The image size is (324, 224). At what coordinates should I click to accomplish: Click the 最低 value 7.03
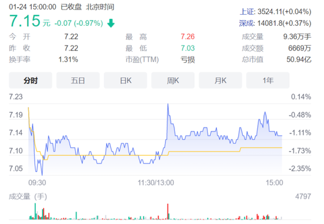[187, 48]
